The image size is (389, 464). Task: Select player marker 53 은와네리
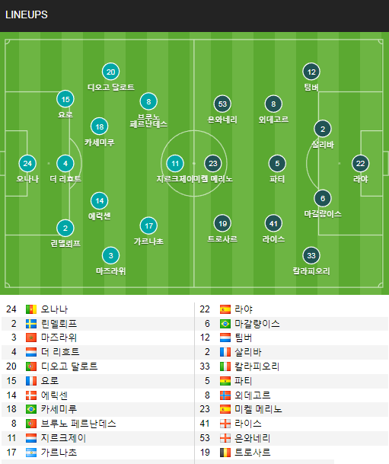[x=222, y=104]
